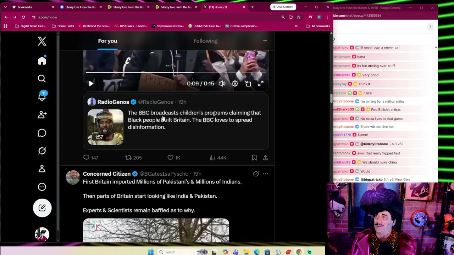Reload the current page

pos(23,17)
